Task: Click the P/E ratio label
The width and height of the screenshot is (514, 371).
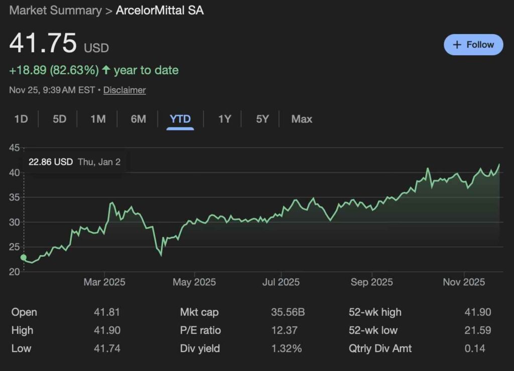Action: 200,330
